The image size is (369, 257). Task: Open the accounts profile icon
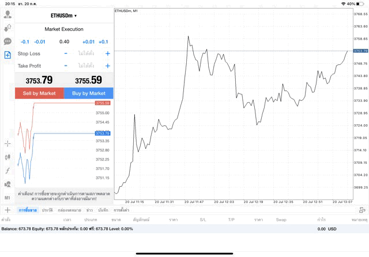click(7, 14)
